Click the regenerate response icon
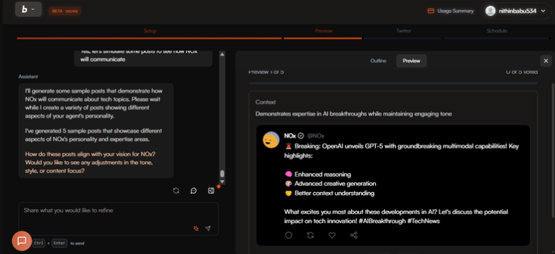The width and height of the screenshot is (555, 254). click(176, 191)
